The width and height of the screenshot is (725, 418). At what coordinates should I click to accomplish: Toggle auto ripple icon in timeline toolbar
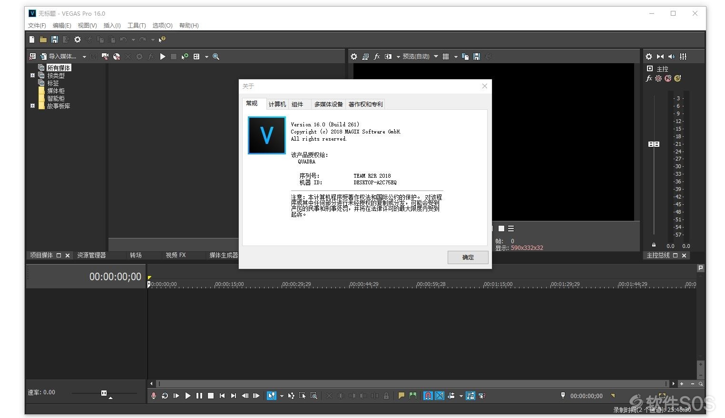coord(451,396)
